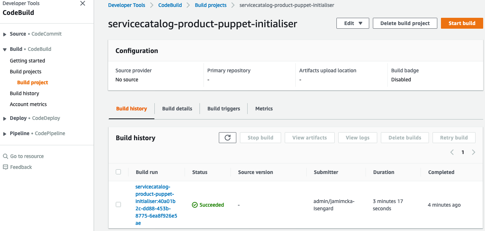Click the View artifacts button
485x231 pixels.
309,138
